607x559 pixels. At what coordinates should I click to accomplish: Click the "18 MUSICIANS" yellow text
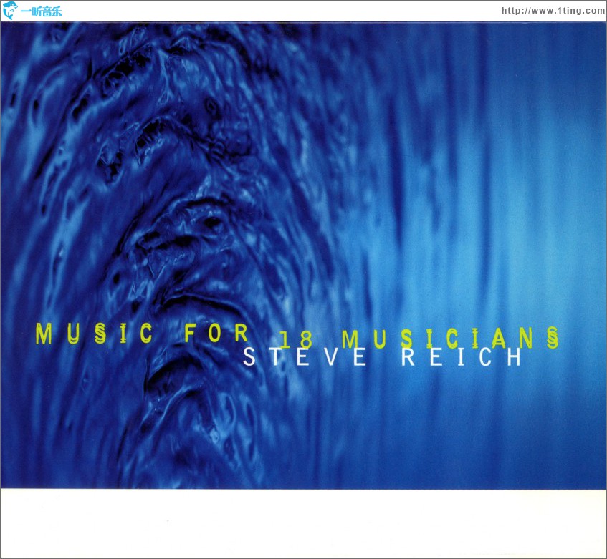419,339
